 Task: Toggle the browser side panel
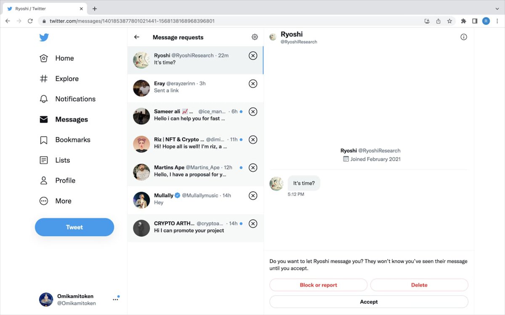(475, 21)
